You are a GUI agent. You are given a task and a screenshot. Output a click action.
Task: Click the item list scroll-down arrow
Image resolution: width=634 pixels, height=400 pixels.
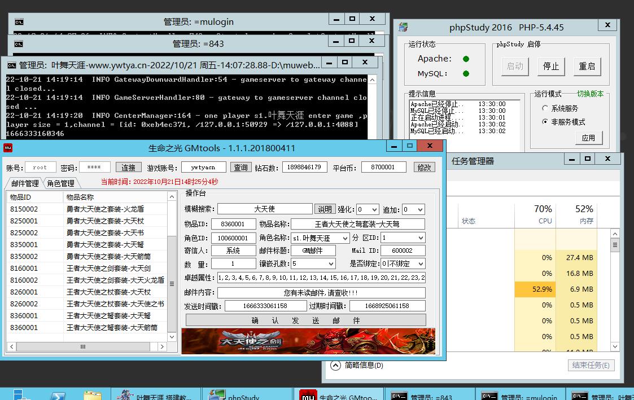tap(172, 337)
